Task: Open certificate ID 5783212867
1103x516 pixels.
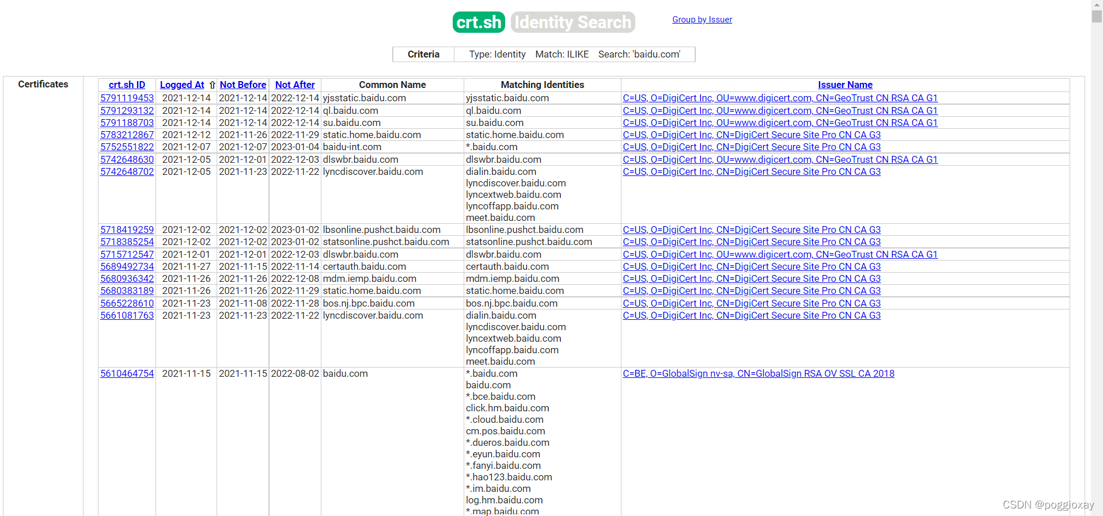Action: [127, 135]
